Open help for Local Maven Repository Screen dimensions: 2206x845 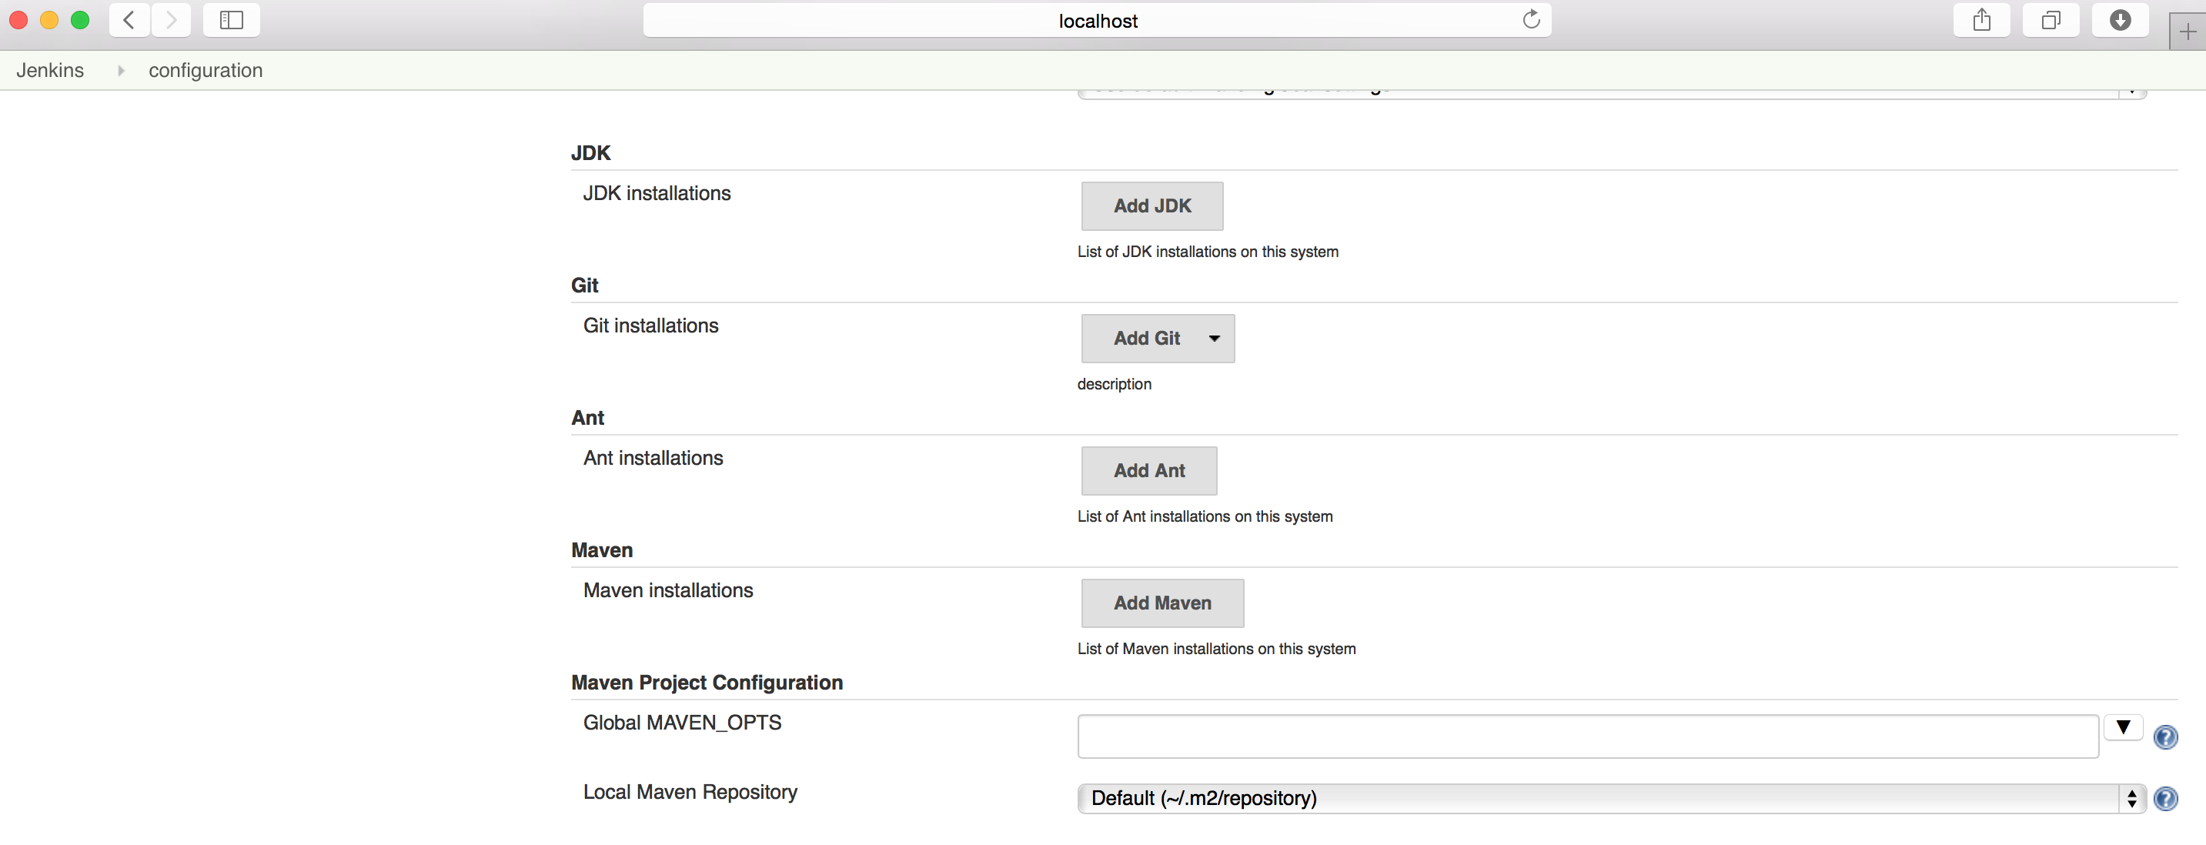pyautogui.click(x=2165, y=799)
